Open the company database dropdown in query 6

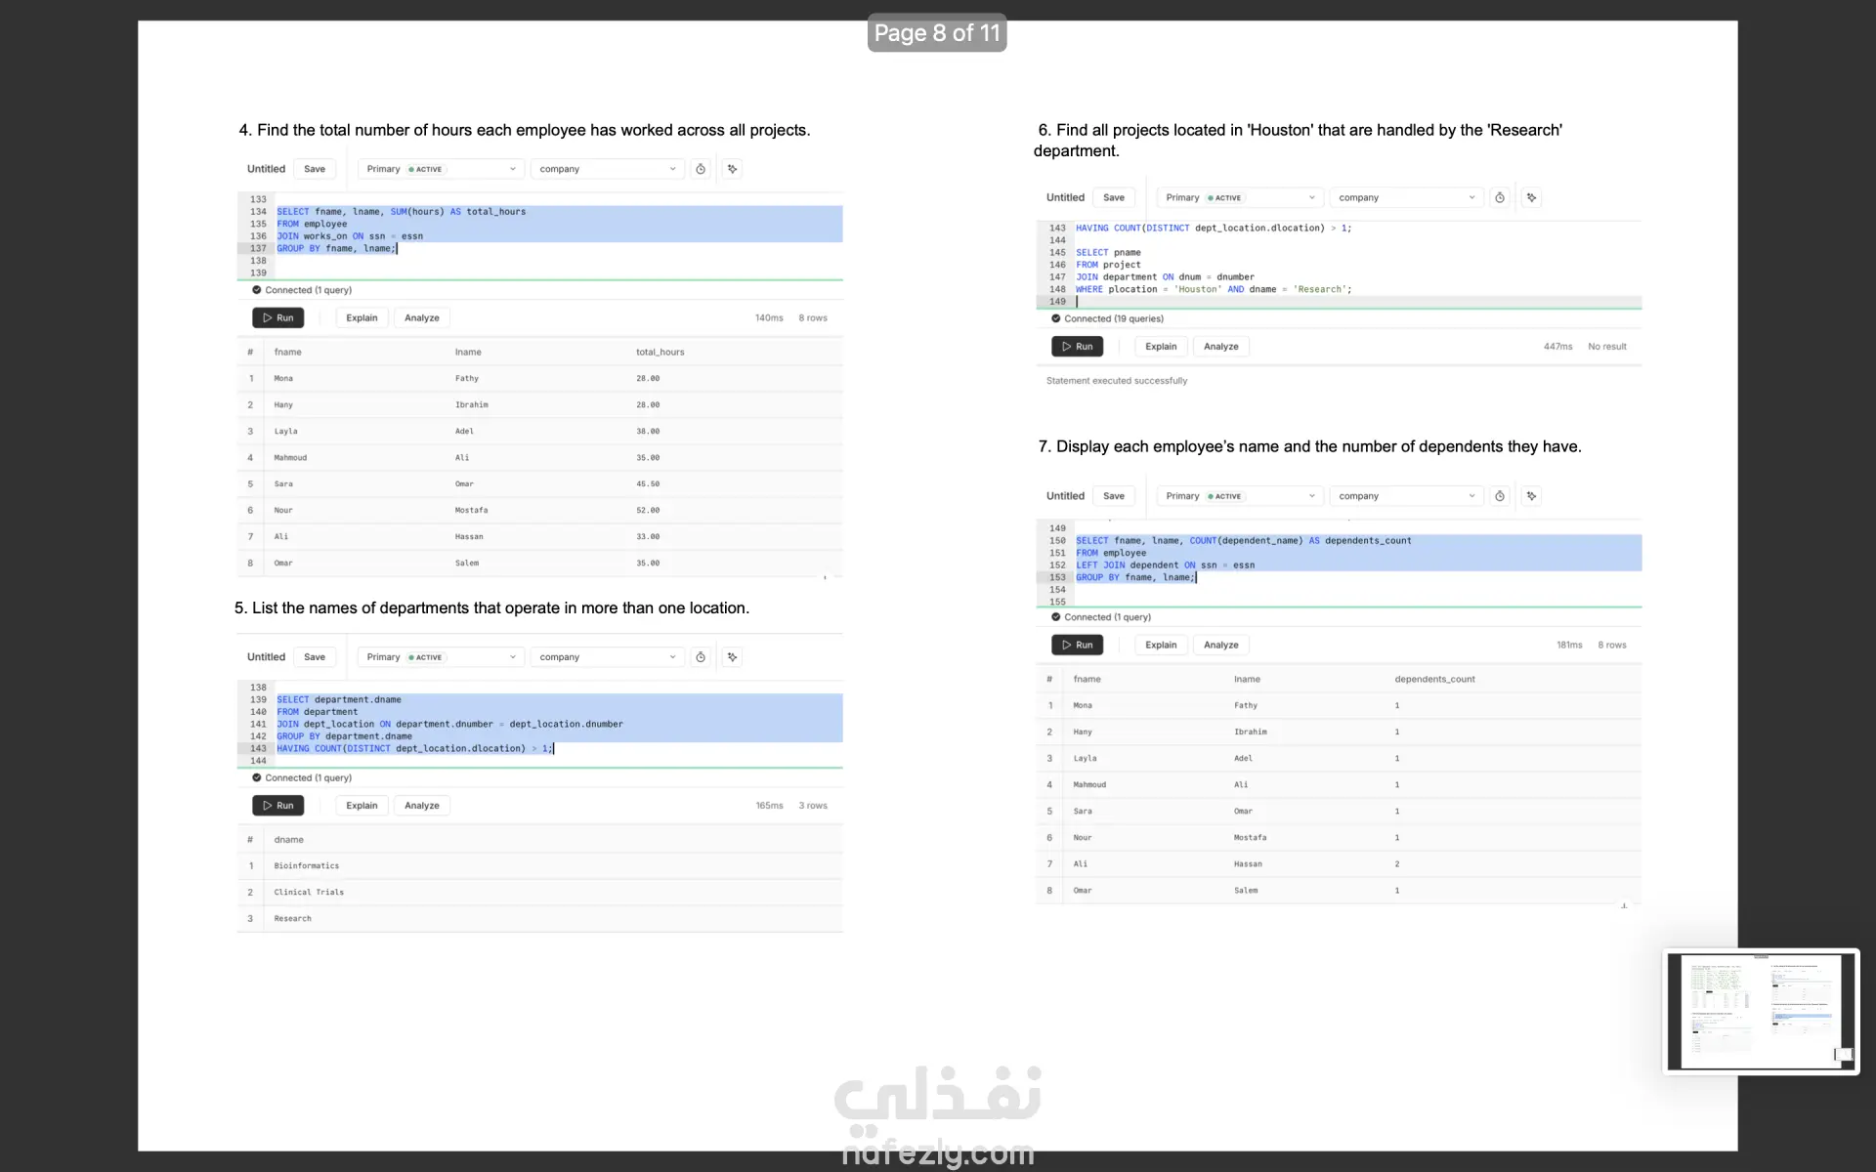[1406, 197]
